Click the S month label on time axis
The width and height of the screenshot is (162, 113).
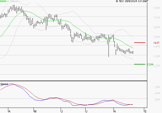(x=145, y=111)
